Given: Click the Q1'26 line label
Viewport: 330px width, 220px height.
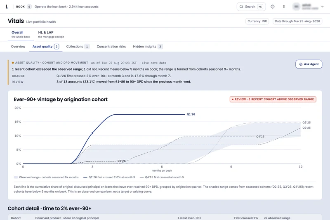Looking at the screenshot, I should click(191, 114).
